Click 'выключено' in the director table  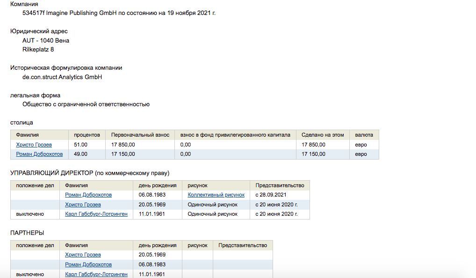tap(30, 214)
